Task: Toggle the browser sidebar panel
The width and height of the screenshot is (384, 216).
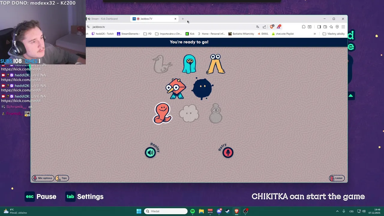Action: pyautogui.click(x=319, y=27)
